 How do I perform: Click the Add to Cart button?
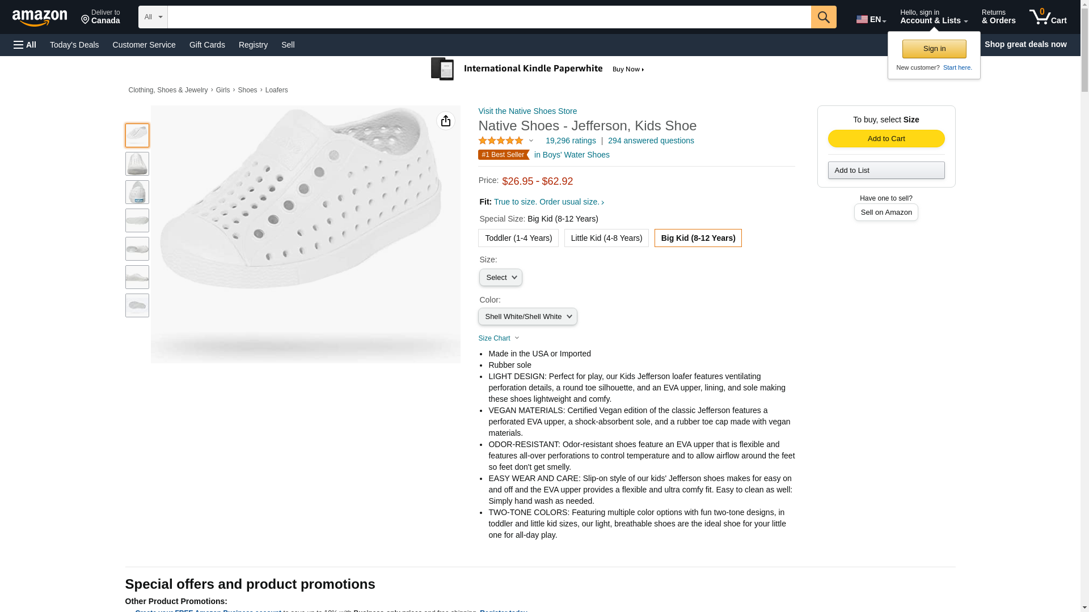click(886, 139)
